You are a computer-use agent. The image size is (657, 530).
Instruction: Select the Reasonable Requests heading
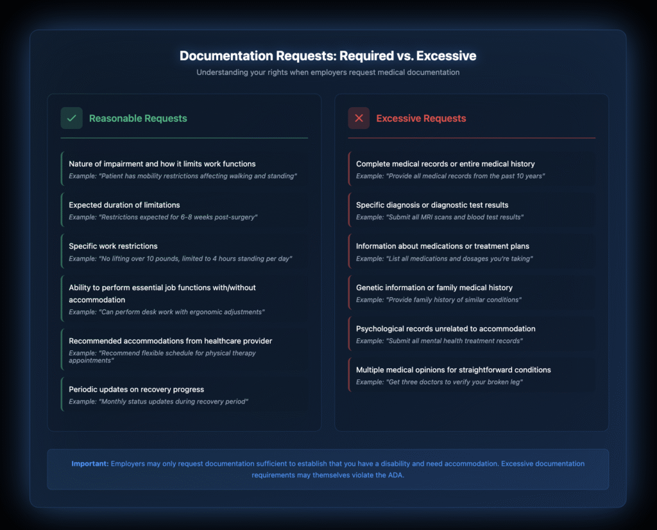point(138,118)
